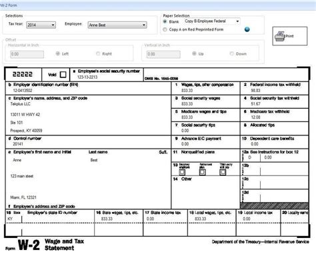Screen dimensions: 316x256
Task: Click employer name Tekplus LLC
Action: tap(21, 104)
